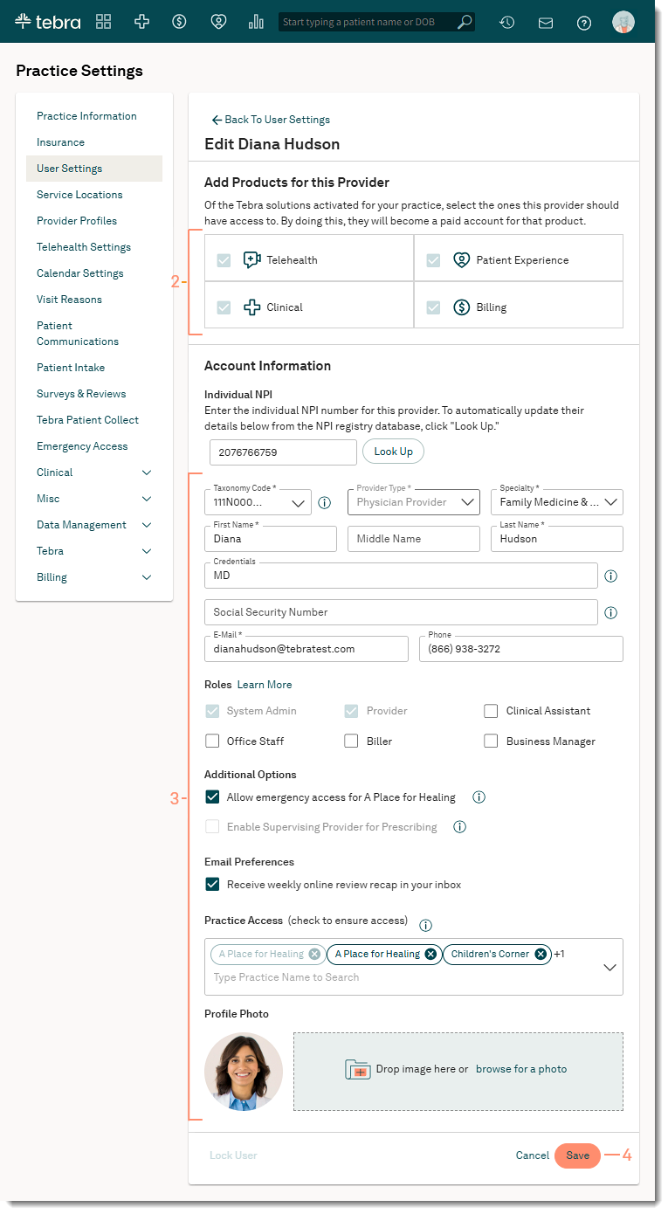Remove the dark A Place for Healing chip

click(430, 954)
